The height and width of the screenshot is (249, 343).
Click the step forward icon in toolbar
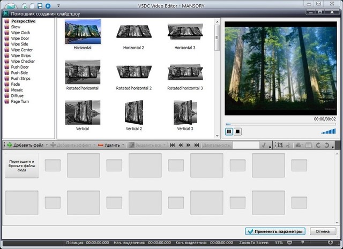[189, 145]
